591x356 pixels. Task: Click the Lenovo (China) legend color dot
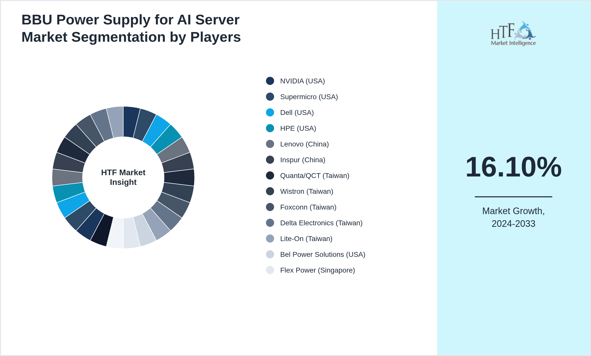point(270,144)
